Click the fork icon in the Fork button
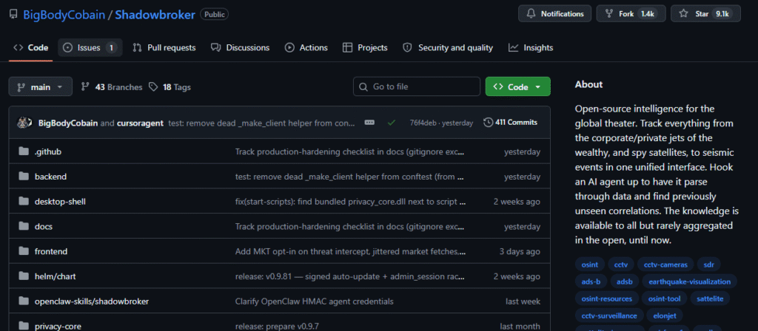 coord(608,14)
